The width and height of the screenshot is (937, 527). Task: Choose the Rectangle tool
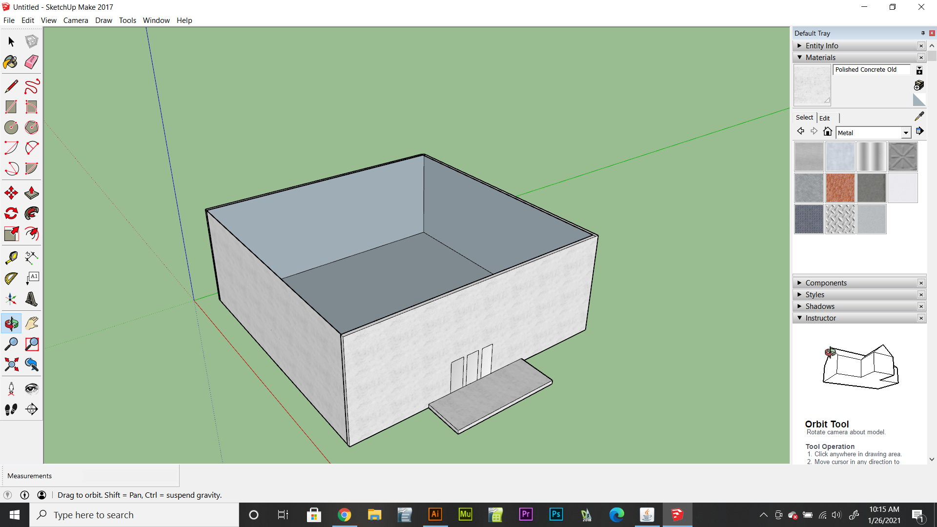[11, 107]
